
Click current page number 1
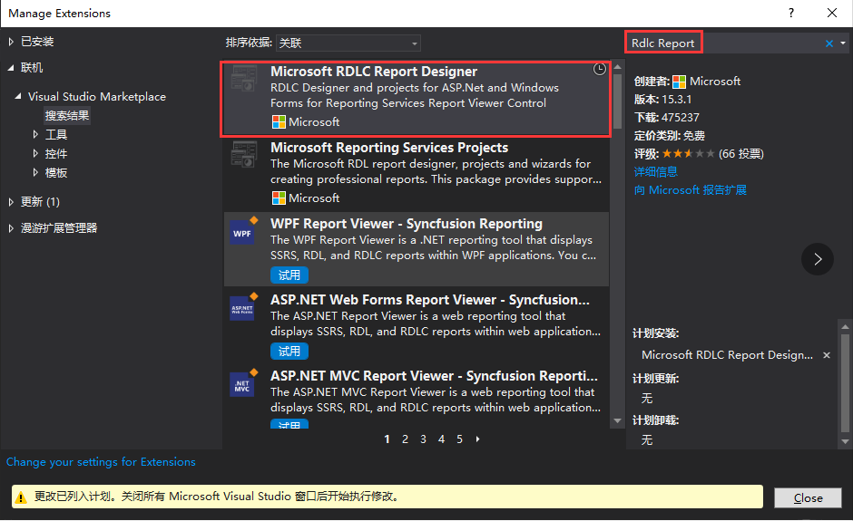tap(387, 439)
